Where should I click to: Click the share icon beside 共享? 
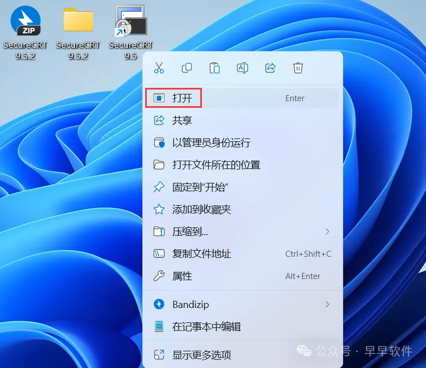[x=159, y=120]
